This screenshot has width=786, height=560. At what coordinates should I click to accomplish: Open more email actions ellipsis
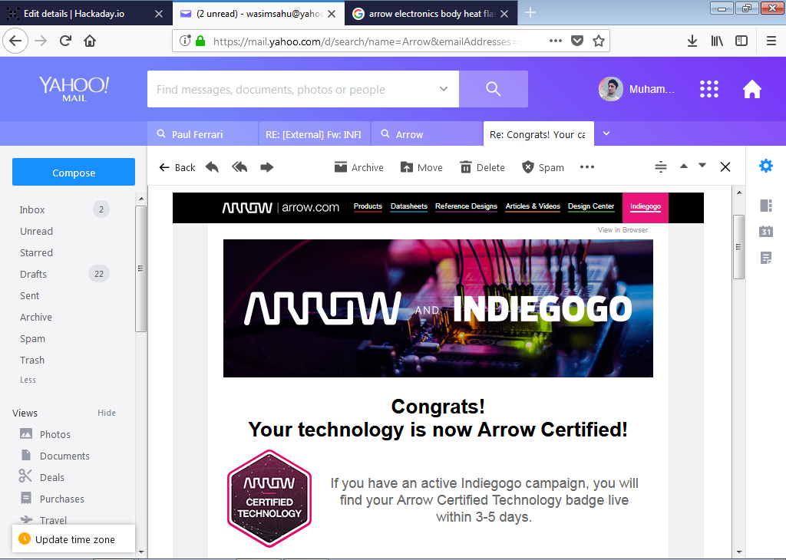click(x=587, y=167)
